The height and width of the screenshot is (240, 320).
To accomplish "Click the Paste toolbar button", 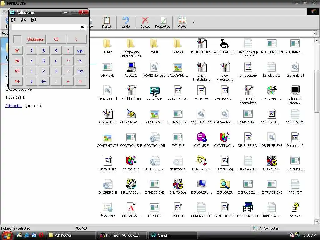I will (107, 22).
